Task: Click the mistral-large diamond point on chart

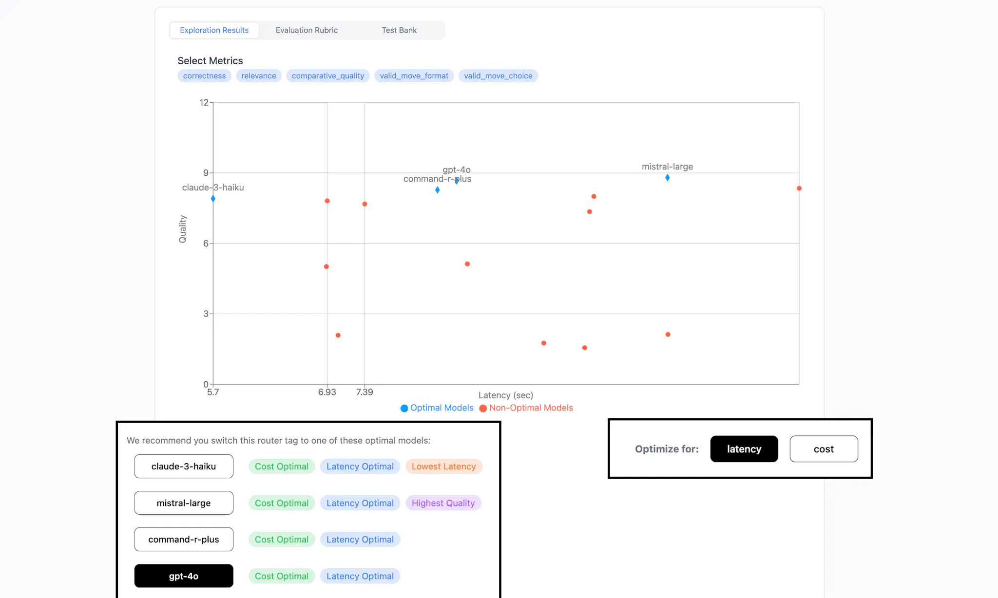Action: (668, 178)
